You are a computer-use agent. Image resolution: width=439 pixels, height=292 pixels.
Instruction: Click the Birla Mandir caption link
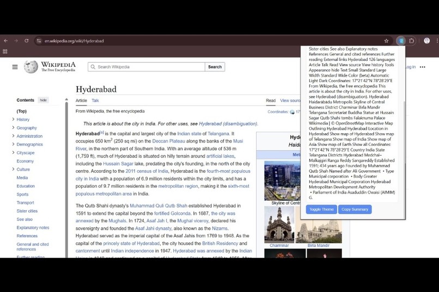[319, 246]
